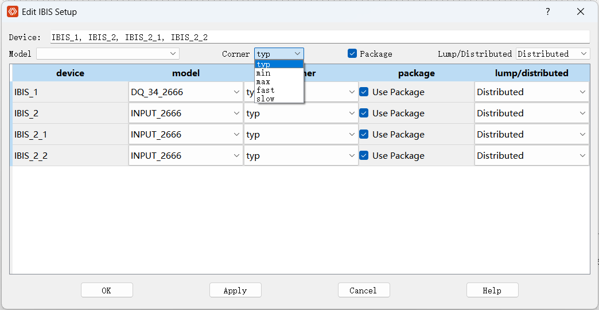Screen dimensions: 599x310
Task: Open the top Lump/Distributed dropdown
Action: click(x=553, y=54)
